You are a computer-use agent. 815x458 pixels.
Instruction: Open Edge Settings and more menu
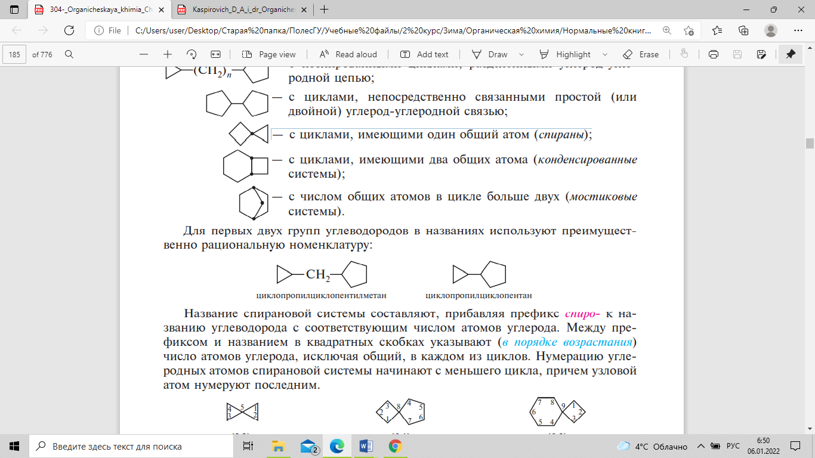click(799, 30)
